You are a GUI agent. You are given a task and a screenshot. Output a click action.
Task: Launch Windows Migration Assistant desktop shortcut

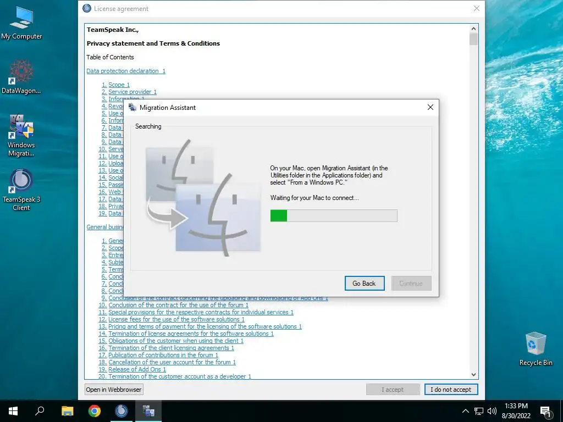pyautogui.click(x=21, y=136)
